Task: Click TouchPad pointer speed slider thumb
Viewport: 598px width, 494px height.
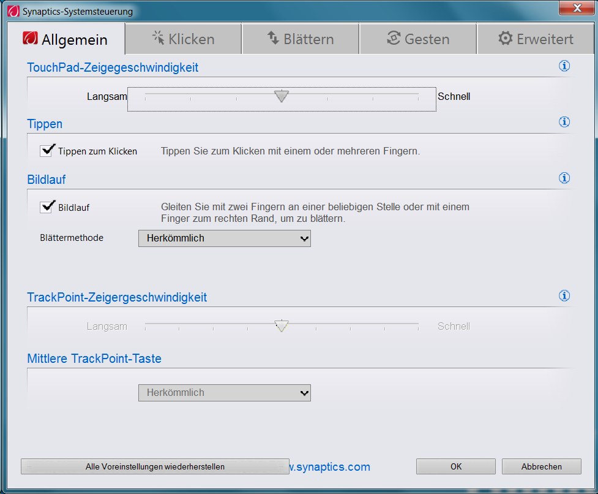Action: [282, 96]
